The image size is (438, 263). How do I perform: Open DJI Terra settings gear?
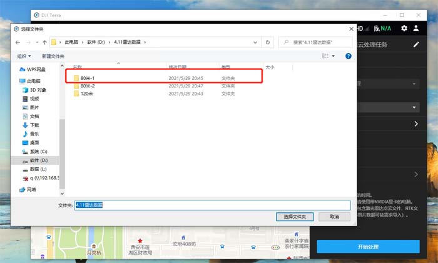tap(404, 29)
